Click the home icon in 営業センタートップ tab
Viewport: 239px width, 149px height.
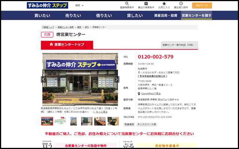[x=52, y=44]
